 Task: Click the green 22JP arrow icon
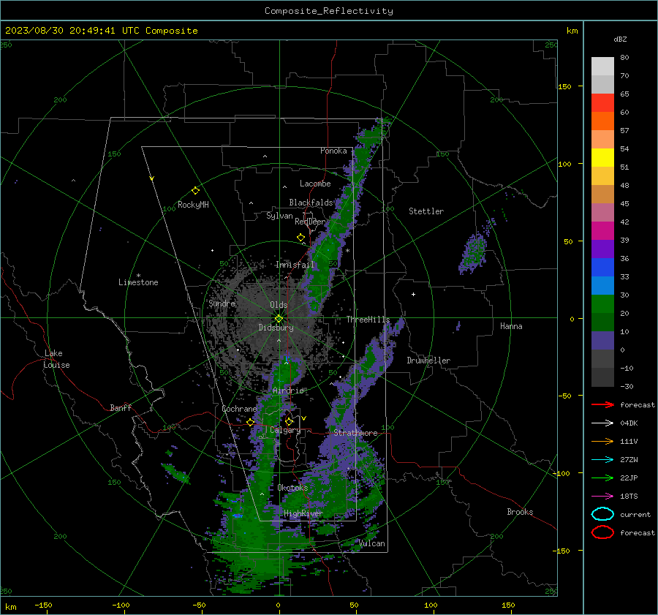pos(602,478)
